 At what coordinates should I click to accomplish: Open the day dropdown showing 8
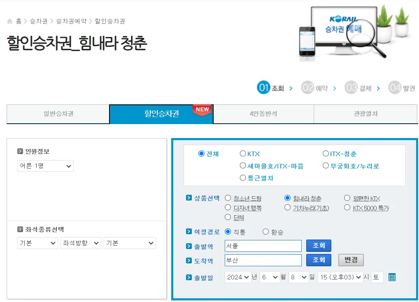coord(298,277)
